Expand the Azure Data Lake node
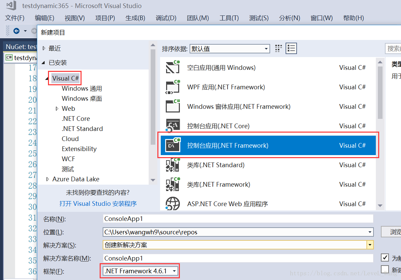Image resolution: width=401 pixels, height=280 pixels. click(48, 179)
